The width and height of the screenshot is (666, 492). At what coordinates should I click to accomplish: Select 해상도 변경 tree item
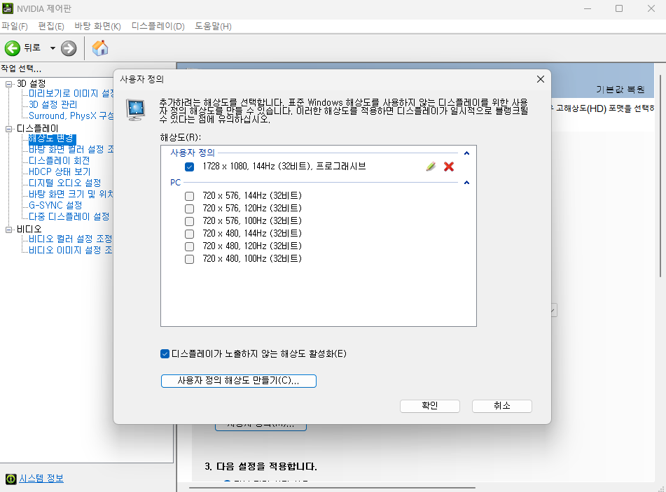tap(52, 139)
